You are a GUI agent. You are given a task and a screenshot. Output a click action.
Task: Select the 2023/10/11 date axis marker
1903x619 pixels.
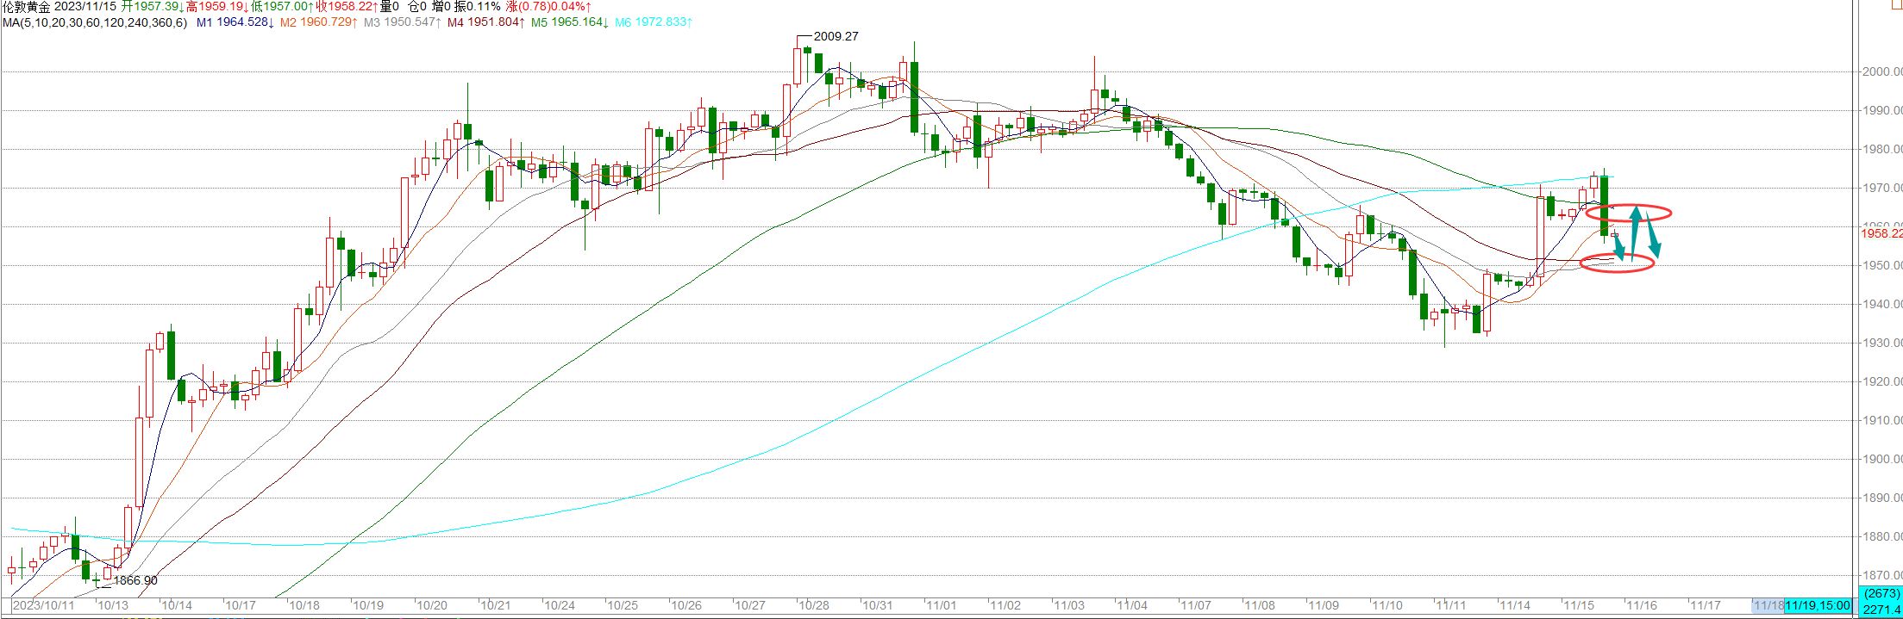click(44, 606)
